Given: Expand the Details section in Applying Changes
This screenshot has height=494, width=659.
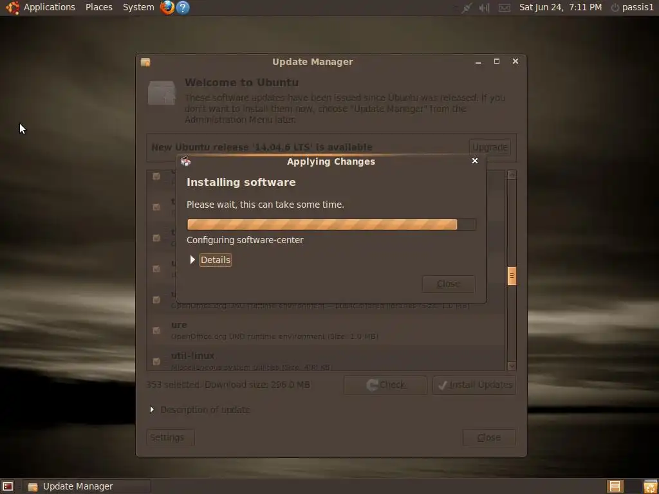Looking at the screenshot, I should [210, 260].
